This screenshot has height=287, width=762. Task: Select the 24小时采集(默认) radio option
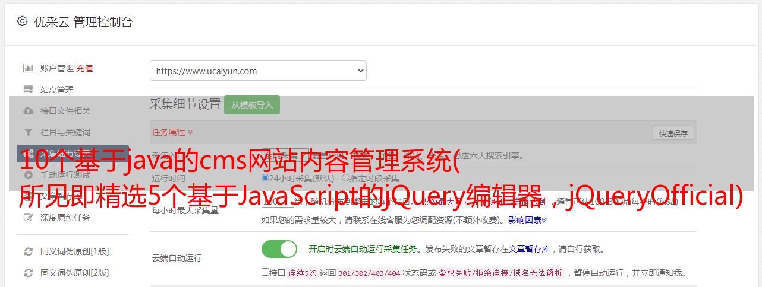[266, 178]
